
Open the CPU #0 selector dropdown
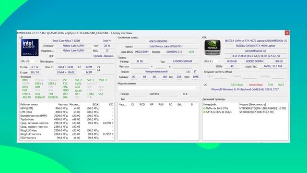(29, 62)
